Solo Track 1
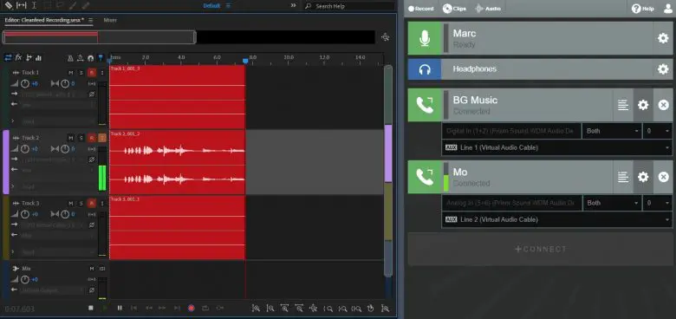 [x=81, y=73]
